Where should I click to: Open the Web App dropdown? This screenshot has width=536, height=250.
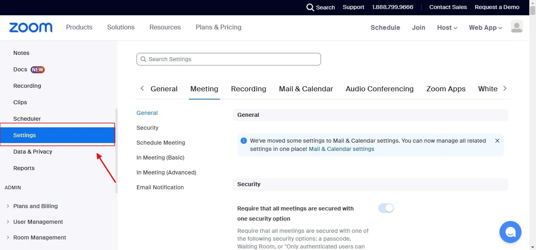click(485, 27)
